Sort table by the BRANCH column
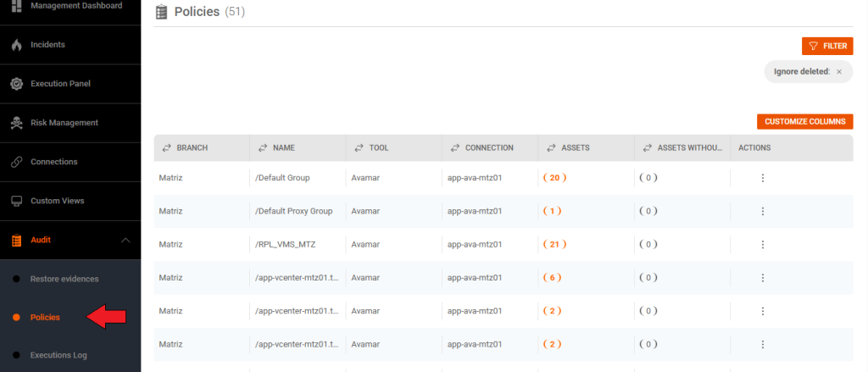868x372 pixels. 167,147
